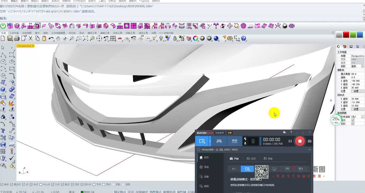The width and height of the screenshot is (365, 193).
Task: Click the magenta arch-shaped tool icon
Action: click(x=72, y=26)
